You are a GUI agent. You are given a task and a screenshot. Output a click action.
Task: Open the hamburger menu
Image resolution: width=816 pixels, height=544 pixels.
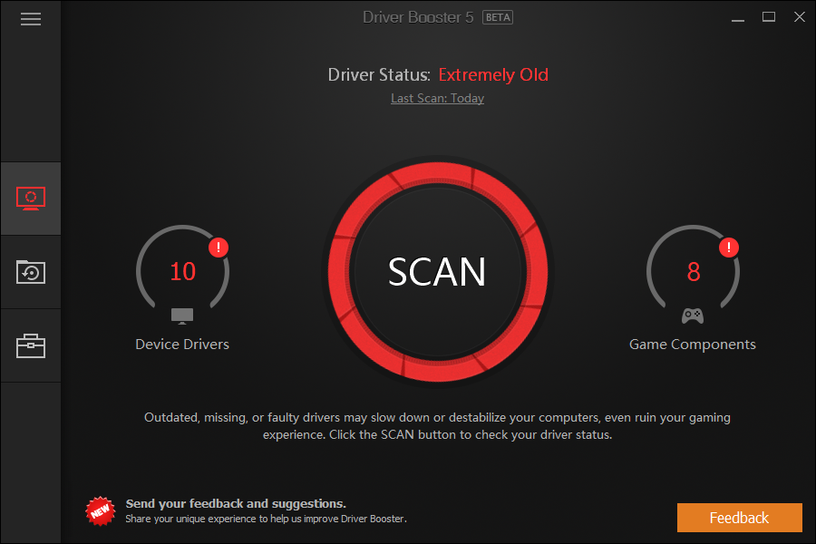pos(31,19)
